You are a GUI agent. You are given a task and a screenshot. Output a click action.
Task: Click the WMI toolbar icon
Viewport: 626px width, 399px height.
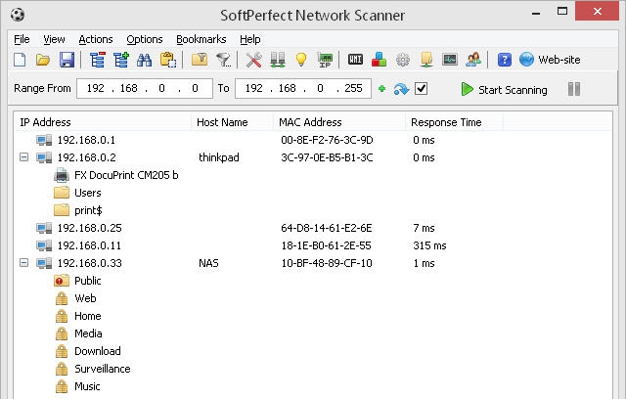(356, 61)
